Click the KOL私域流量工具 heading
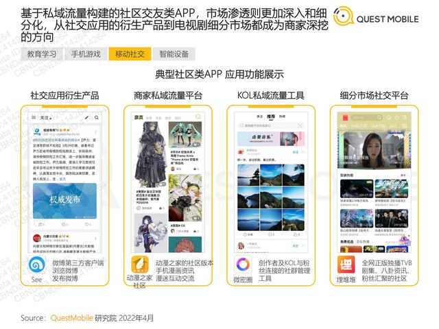This screenshot has width=439, height=329. pyautogui.click(x=271, y=95)
